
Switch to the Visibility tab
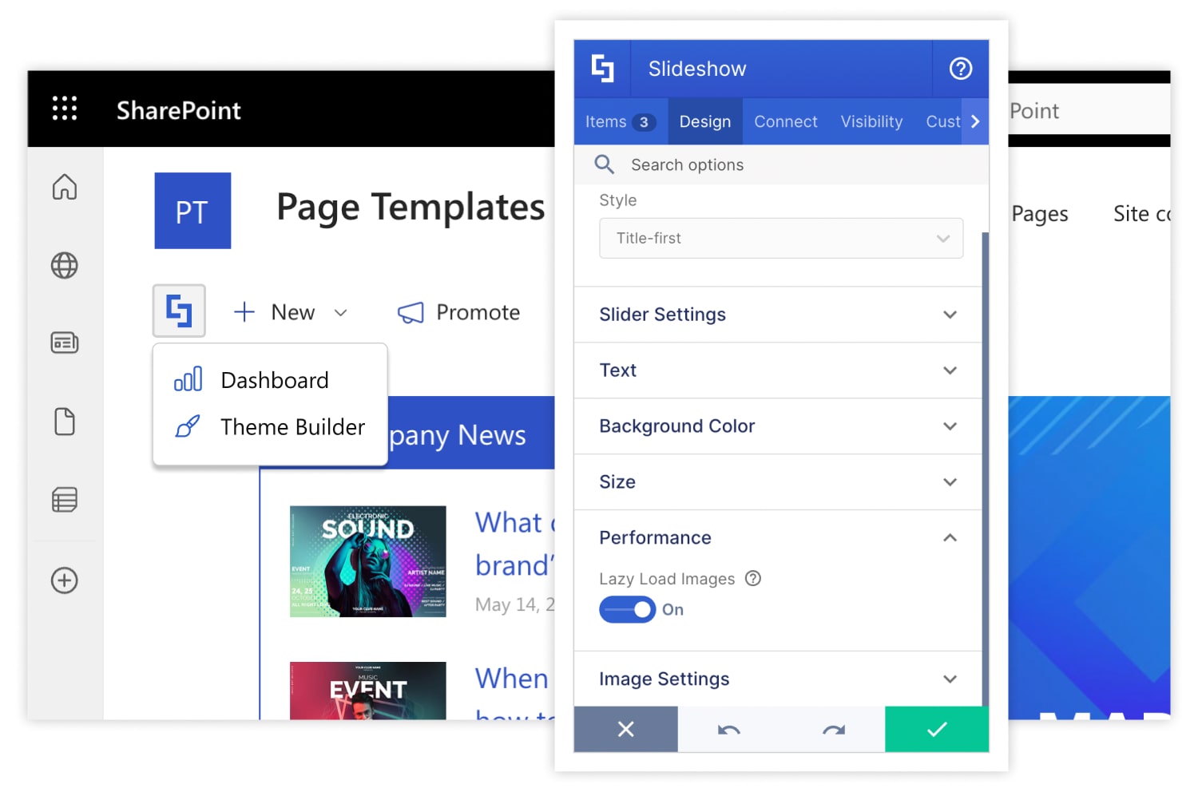click(x=871, y=121)
